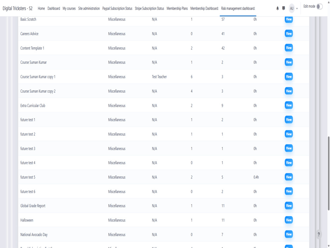Click View button for future test 1
The height and width of the screenshot is (248, 330).
pyautogui.click(x=289, y=120)
